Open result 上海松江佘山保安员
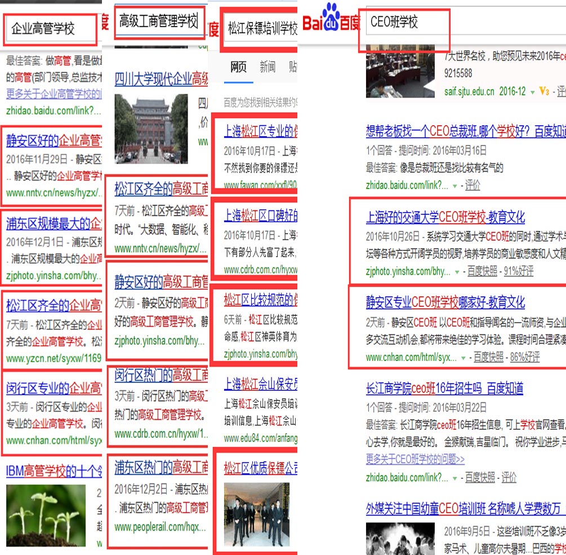The width and height of the screenshot is (566, 555). (261, 384)
